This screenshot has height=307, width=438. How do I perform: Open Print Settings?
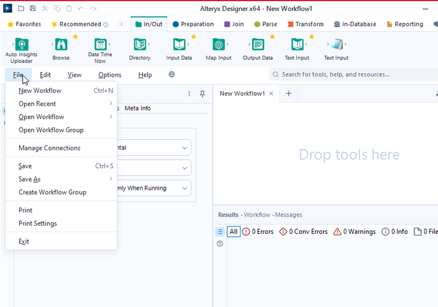[x=61, y=223]
